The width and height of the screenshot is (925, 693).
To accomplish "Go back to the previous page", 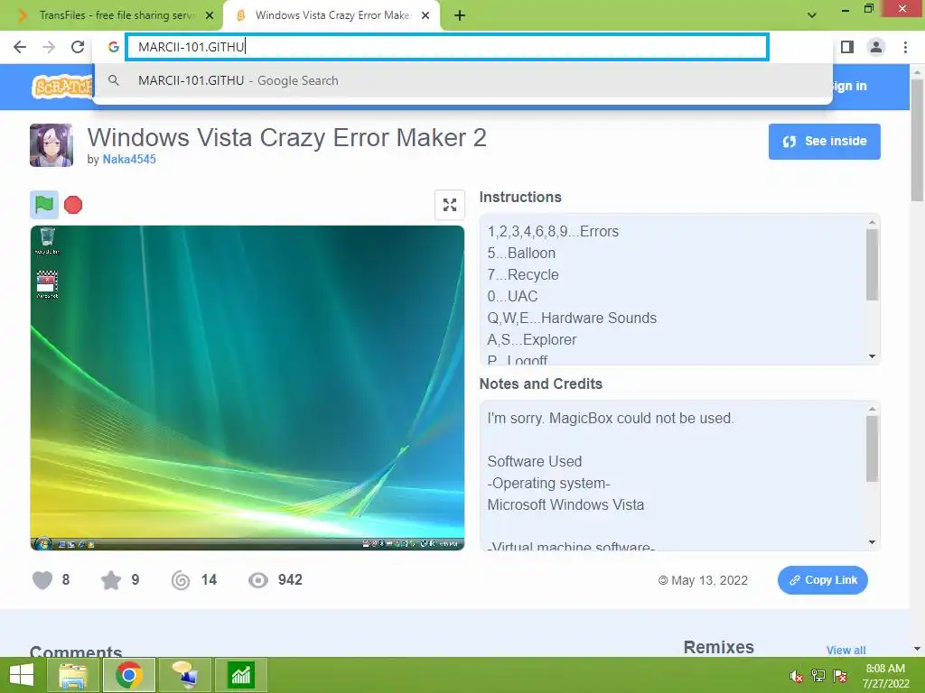I will pos(20,47).
